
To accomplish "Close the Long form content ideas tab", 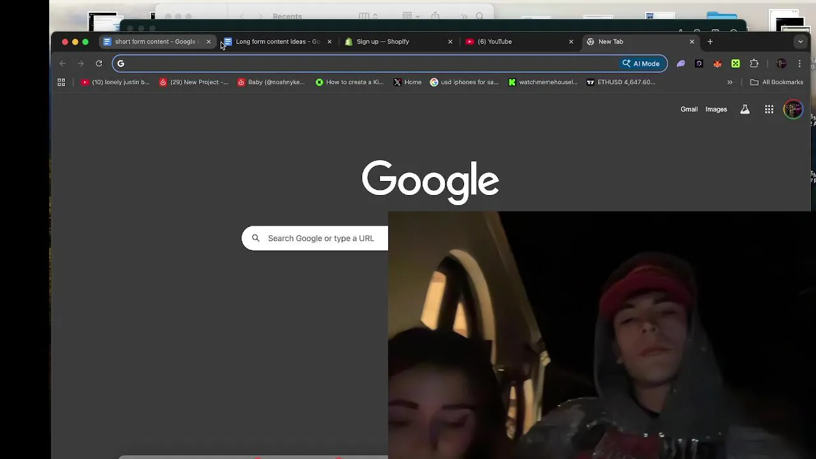I will (329, 41).
